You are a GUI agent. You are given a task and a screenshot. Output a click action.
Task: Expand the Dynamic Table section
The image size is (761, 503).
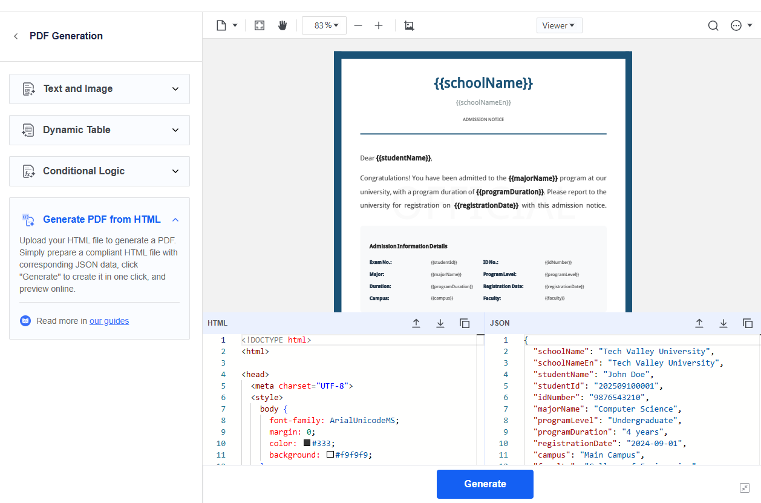pyautogui.click(x=175, y=130)
